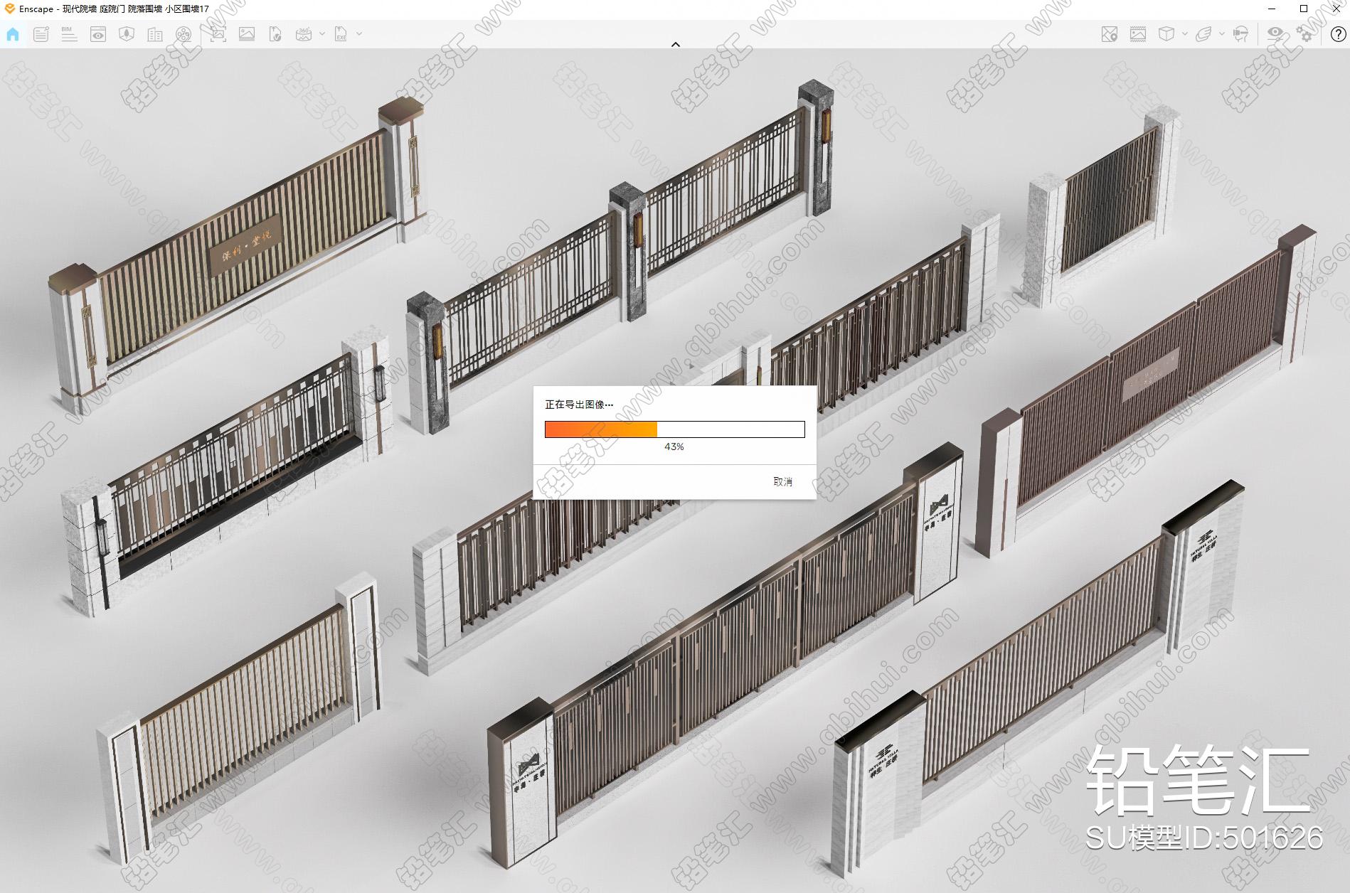Screen dimensions: 1350x893
Task: Open the View Management eye-window icon
Action: [98, 34]
